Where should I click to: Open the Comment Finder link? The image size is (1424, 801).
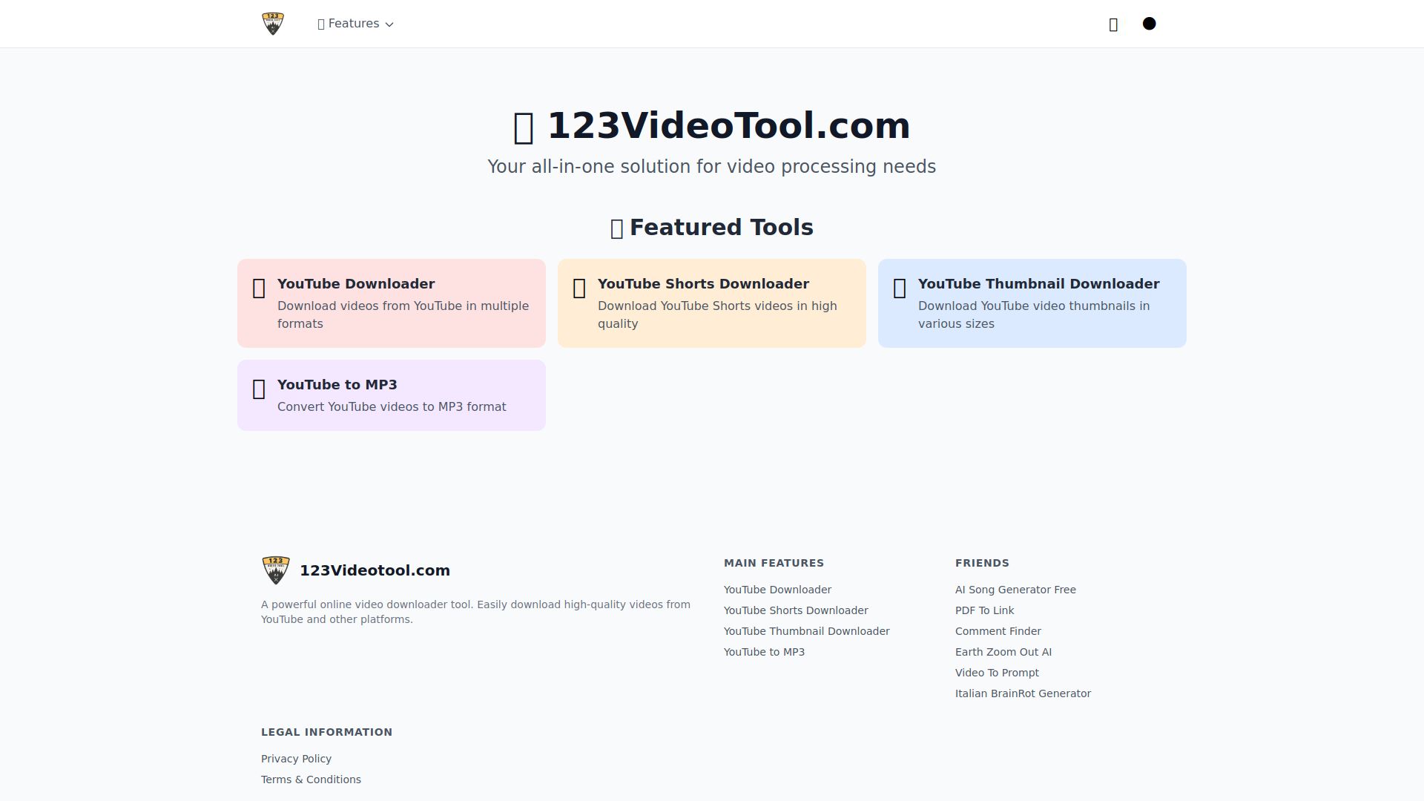[x=998, y=631]
